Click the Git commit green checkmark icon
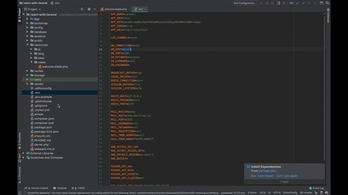The height and width of the screenshot is (195, 348). point(303,3)
